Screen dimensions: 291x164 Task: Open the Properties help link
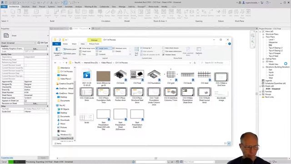click(x=7, y=158)
